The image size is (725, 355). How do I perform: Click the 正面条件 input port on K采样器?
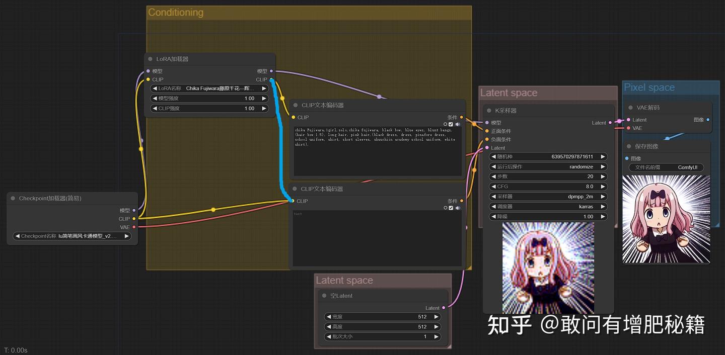(487, 131)
